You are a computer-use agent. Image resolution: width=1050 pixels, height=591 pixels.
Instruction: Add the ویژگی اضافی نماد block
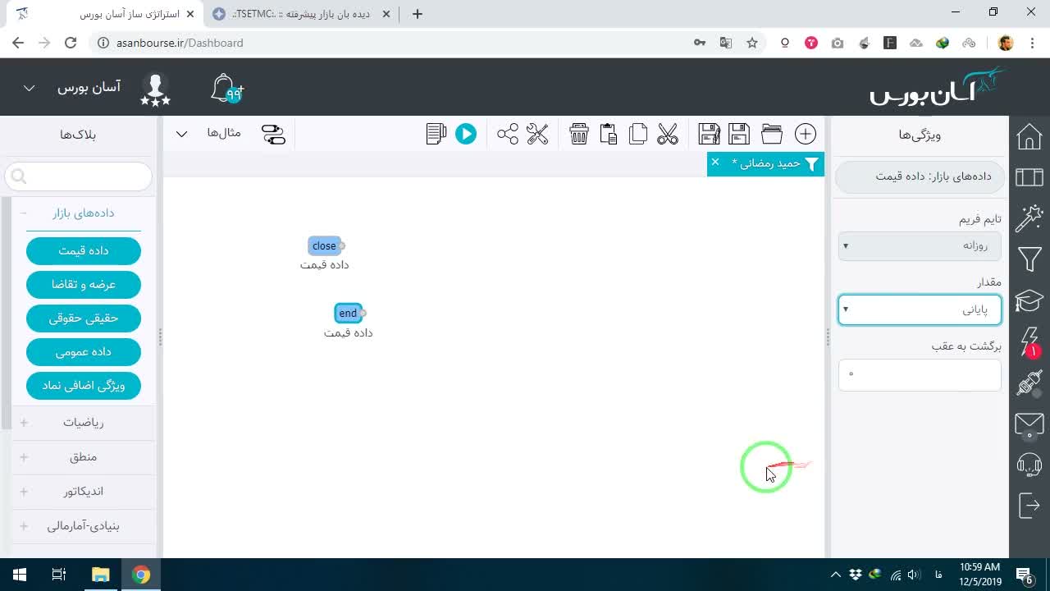click(84, 385)
